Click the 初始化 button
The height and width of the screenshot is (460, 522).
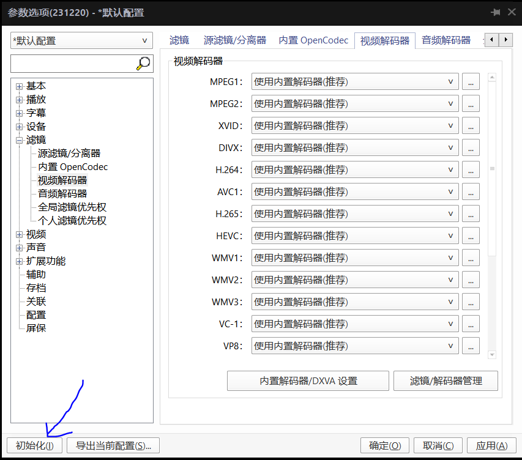tap(34, 445)
